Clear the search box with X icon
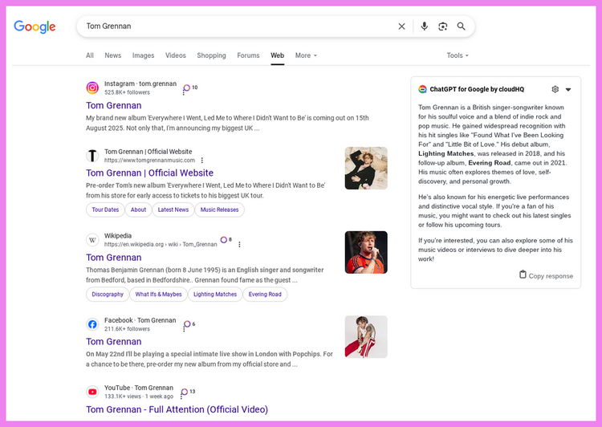 pos(401,26)
